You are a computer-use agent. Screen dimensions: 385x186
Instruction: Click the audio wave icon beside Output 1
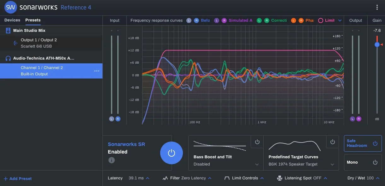(15, 43)
